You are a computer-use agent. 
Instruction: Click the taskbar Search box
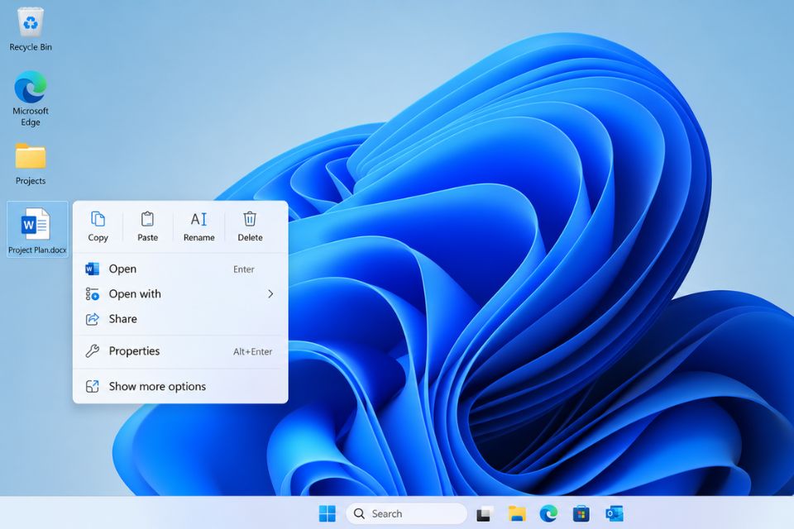(x=406, y=513)
